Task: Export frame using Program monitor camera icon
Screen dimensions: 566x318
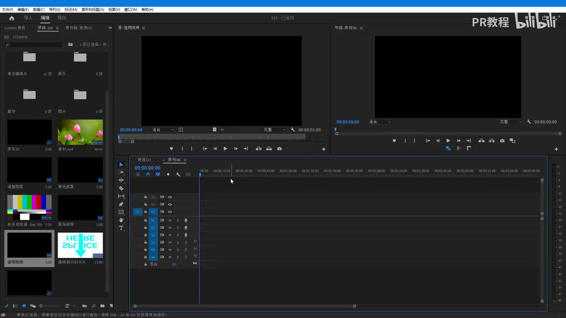Action: (502, 141)
